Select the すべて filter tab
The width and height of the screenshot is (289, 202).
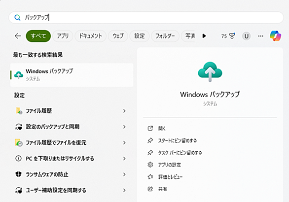click(38, 36)
